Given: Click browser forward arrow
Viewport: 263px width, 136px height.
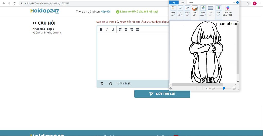Looking at the screenshot, I should click(9, 3).
